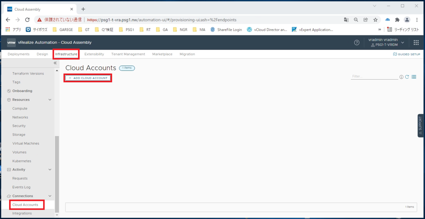This screenshot has height=219, width=425.
Task: Open Guided Setup
Action: pos(407,54)
